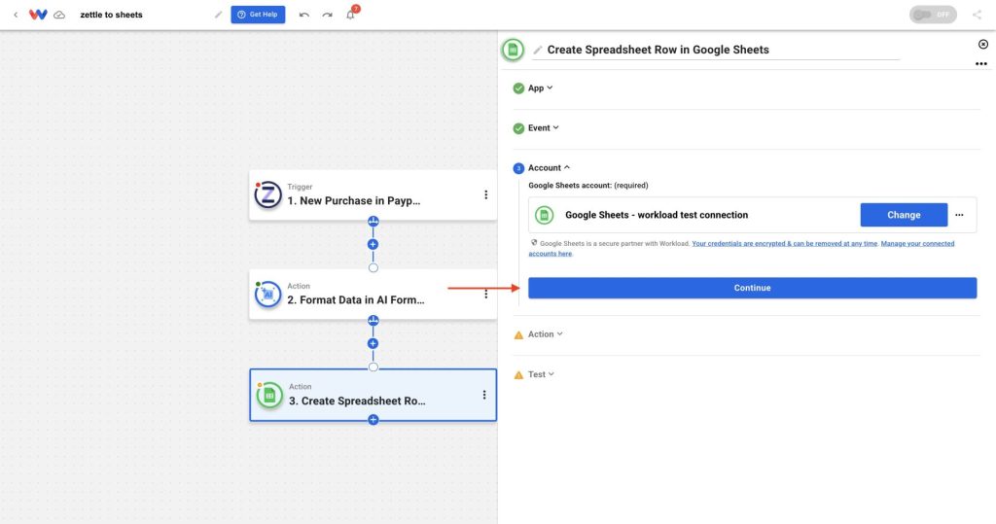Image resolution: width=996 pixels, height=524 pixels.
Task: Click green check beside Event section
Action: click(x=518, y=128)
